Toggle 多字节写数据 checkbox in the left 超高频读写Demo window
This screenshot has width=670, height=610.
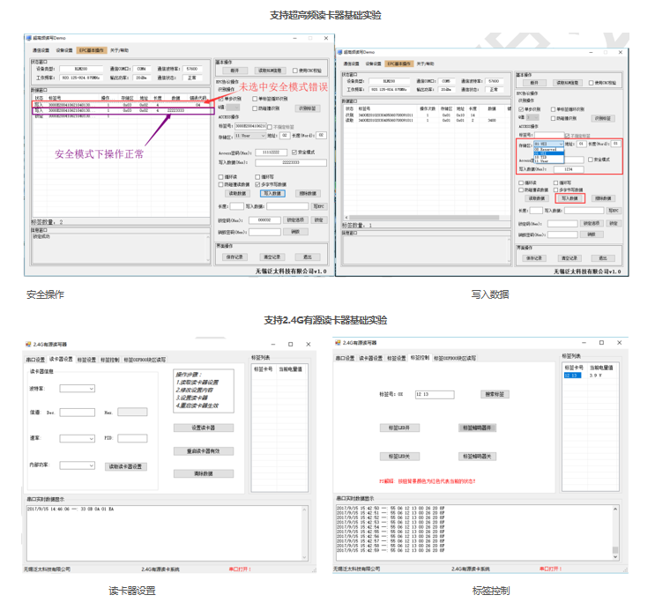click(257, 183)
